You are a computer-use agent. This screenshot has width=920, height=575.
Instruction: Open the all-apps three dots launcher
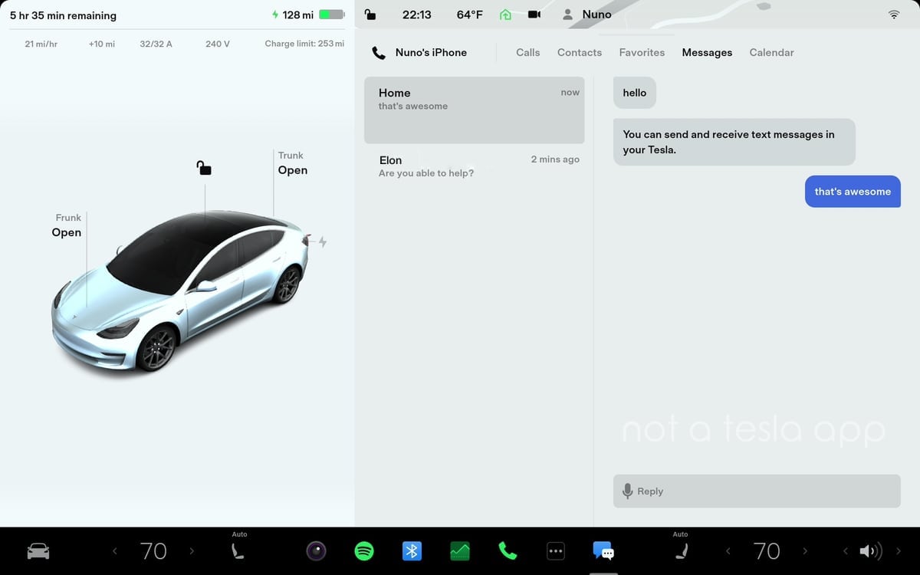point(556,551)
